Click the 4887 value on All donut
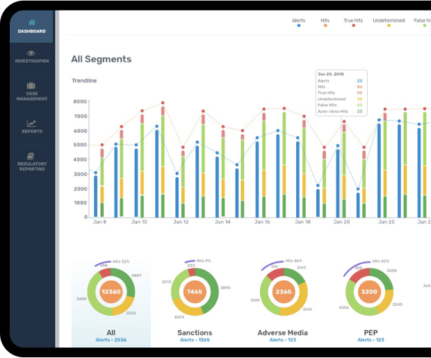 [x=136, y=275]
